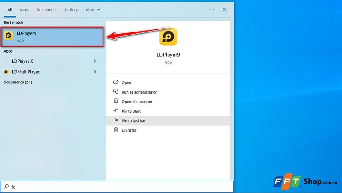This screenshot has width=342, height=193.
Task: Click the Uninstall trash icon
Action: (115, 130)
